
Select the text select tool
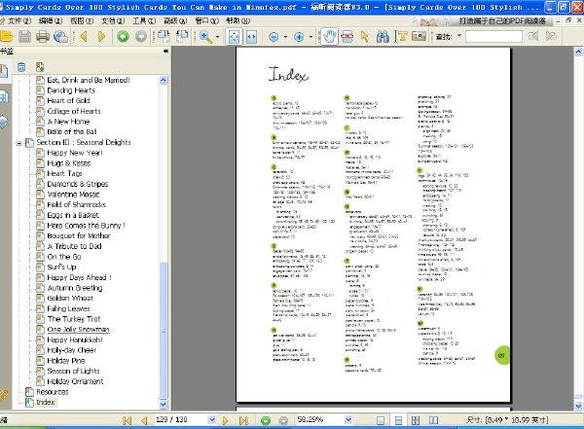(401, 37)
